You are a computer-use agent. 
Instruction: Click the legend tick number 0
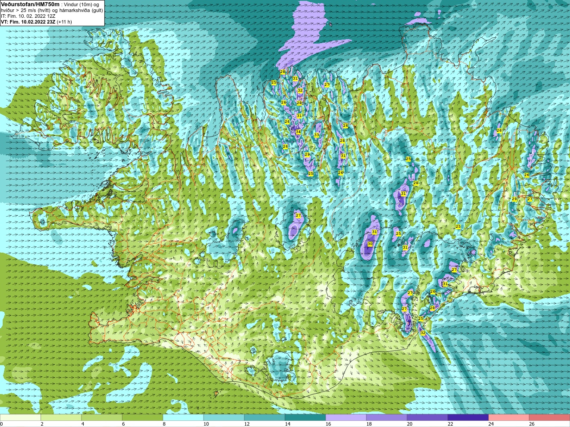click(x=1, y=424)
